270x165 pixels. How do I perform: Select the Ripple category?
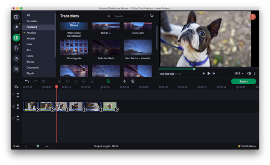pos(30,73)
